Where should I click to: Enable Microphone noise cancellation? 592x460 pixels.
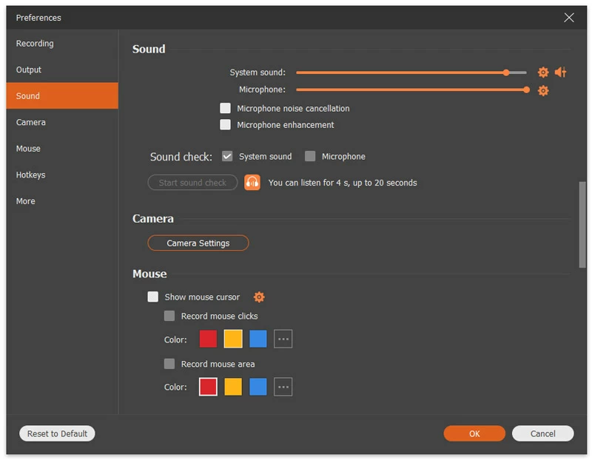point(225,108)
